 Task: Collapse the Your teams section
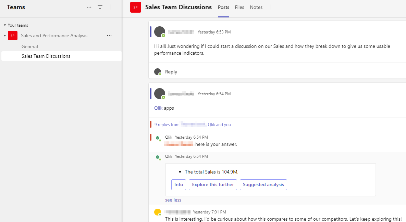click(x=5, y=25)
